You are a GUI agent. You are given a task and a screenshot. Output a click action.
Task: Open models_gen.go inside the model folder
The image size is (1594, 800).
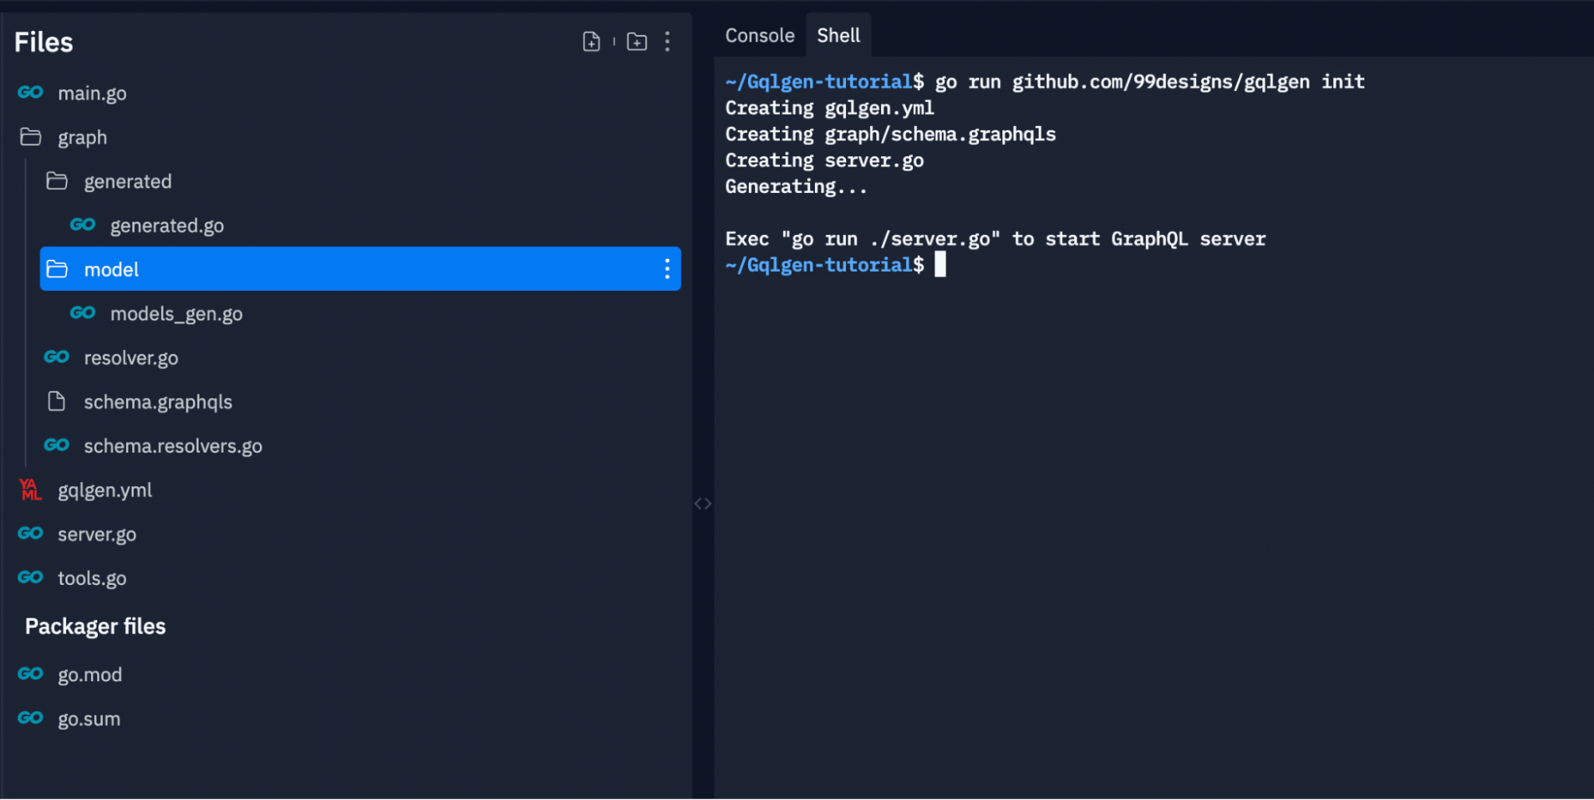[x=176, y=313]
